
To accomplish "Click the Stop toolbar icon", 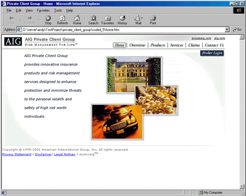I will point(48,20).
